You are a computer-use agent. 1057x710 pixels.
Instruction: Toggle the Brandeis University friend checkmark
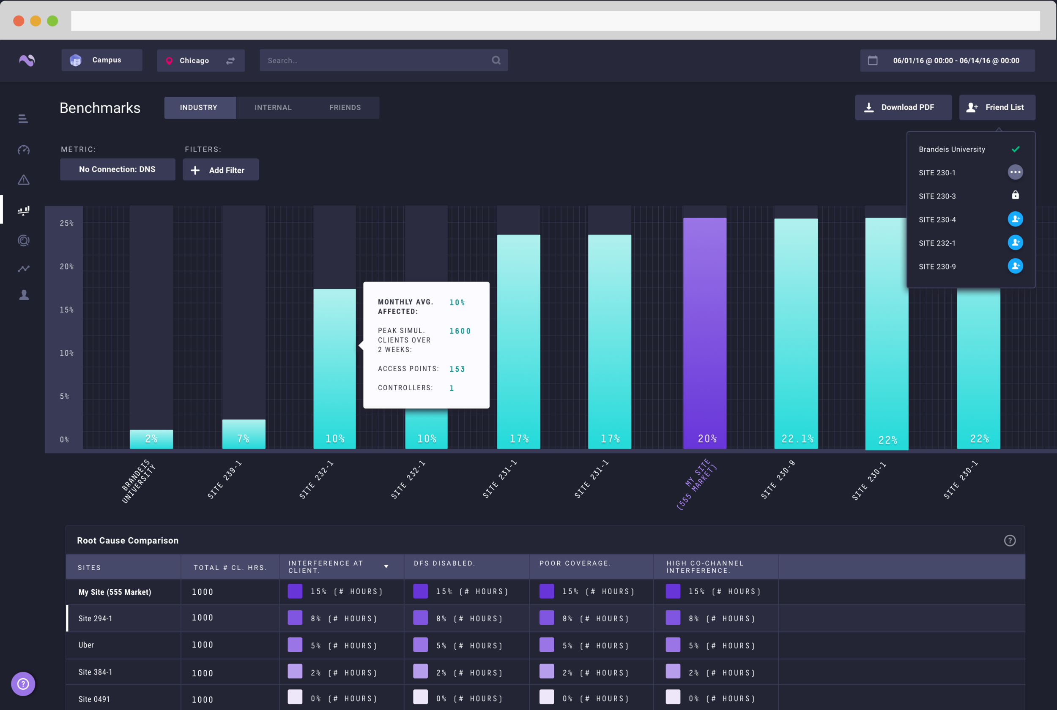(x=1015, y=149)
